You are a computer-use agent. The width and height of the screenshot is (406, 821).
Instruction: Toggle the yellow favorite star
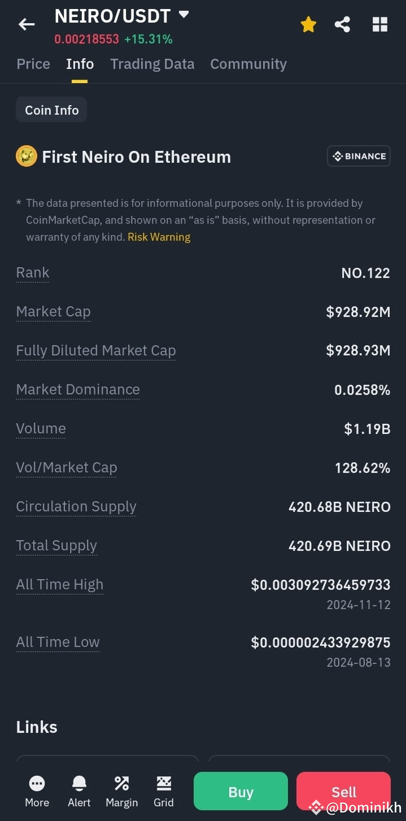tap(308, 24)
